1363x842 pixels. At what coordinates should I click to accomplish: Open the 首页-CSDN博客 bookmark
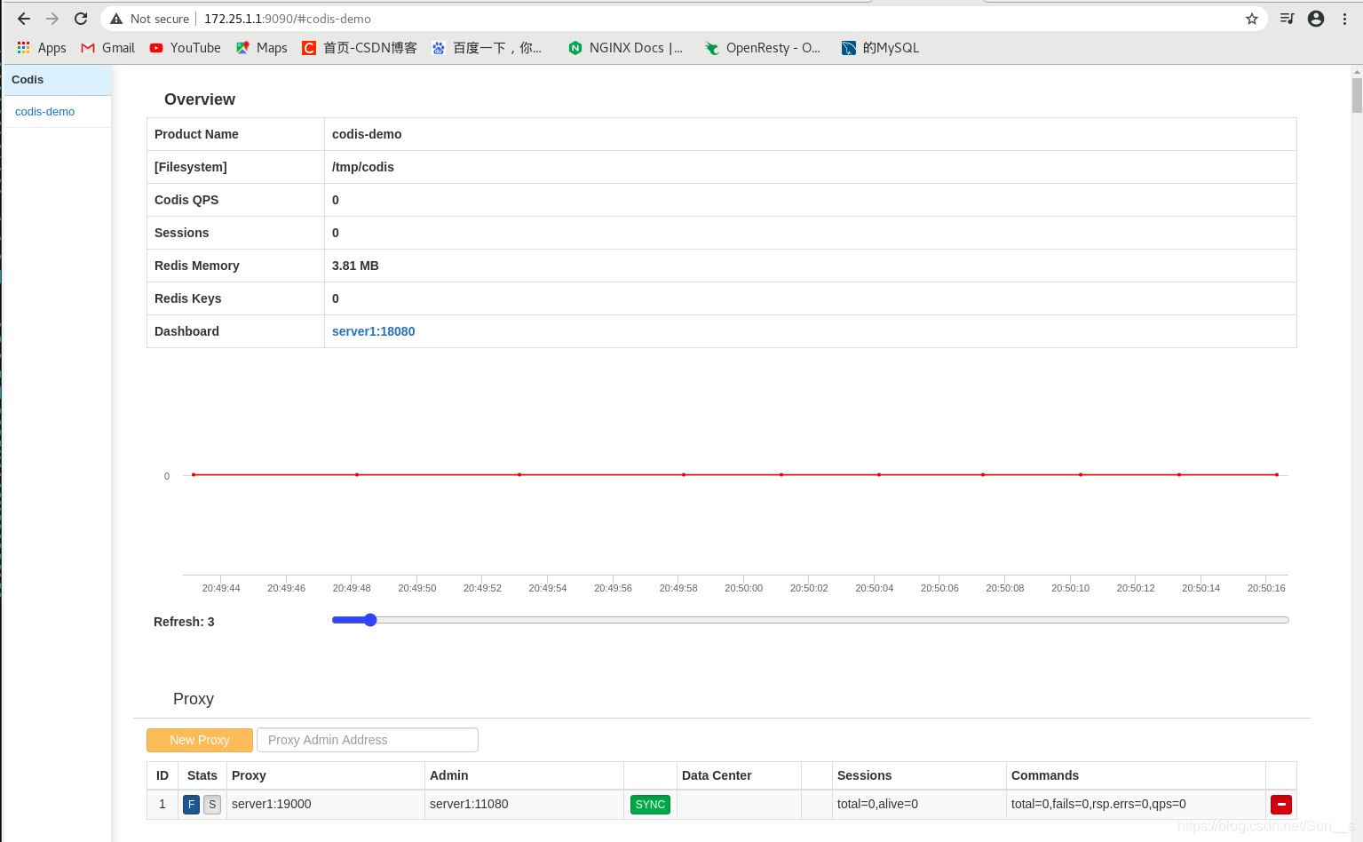(360, 48)
